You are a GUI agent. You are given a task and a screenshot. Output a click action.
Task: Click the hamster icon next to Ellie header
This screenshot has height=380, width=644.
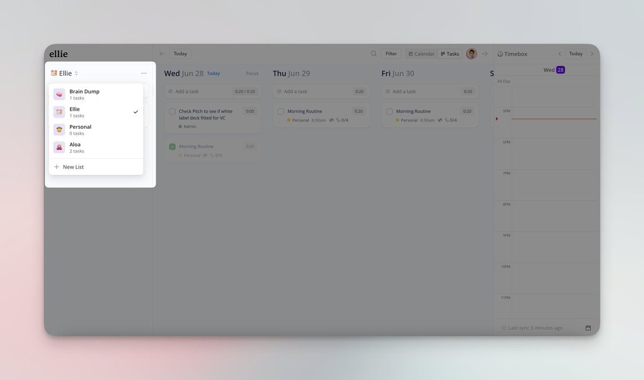54,72
